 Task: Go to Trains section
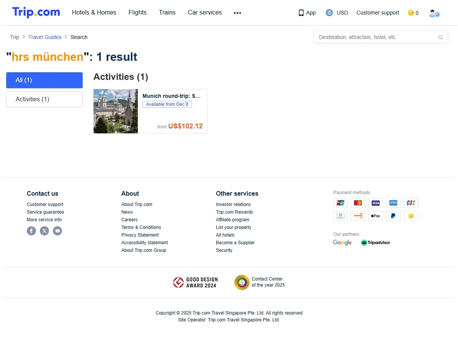167,13
